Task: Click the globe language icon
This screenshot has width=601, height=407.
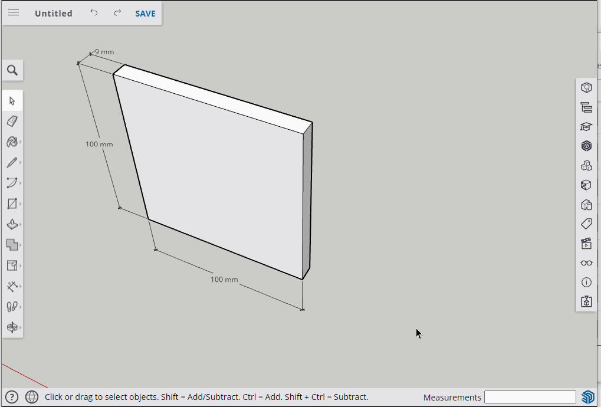Action: (x=32, y=397)
